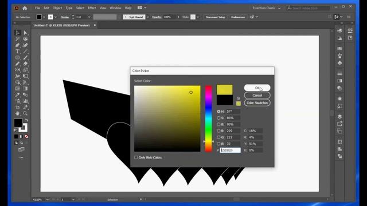Click the Search Adobe Stock field

click(x=309, y=8)
